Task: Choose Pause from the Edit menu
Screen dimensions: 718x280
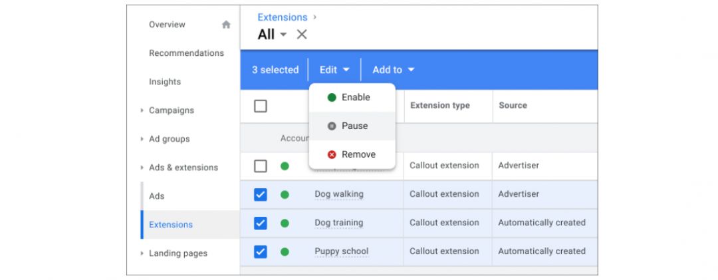Action: (x=354, y=126)
